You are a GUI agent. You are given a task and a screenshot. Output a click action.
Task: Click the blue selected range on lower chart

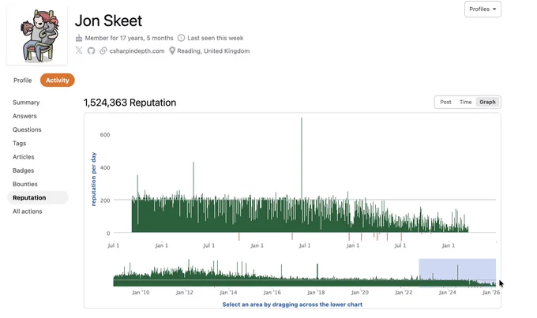[457, 272]
